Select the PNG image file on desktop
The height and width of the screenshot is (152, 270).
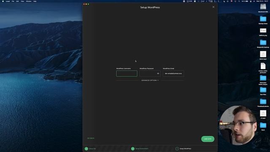pos(263,32)
